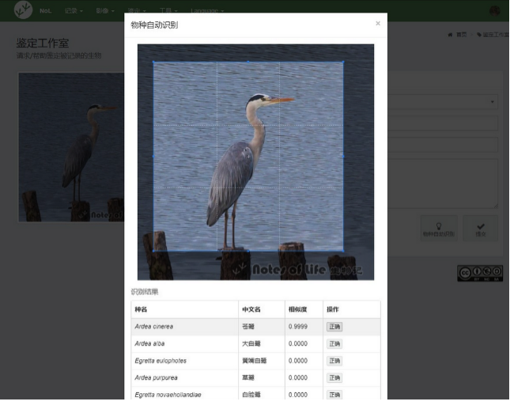
Task: Click the Egretta eulophotes species name cell
Action: [184, 361]
